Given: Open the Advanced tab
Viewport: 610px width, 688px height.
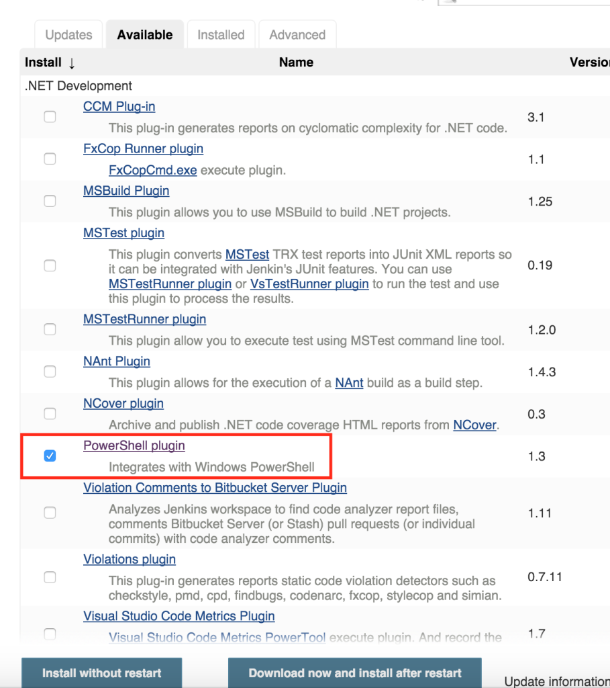Looking at the screenshot, I should 297,35.
